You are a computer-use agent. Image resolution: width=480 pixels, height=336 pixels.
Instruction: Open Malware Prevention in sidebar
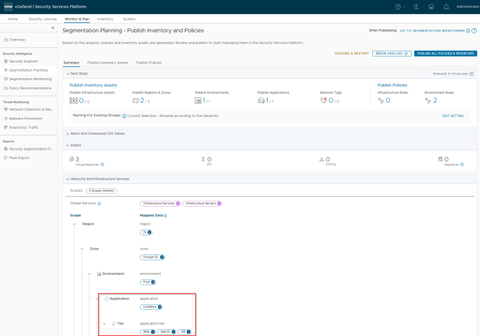tap(26, 118)
